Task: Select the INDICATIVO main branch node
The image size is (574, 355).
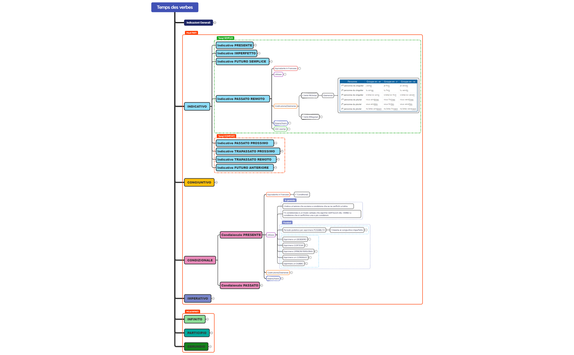Action: 197,106
